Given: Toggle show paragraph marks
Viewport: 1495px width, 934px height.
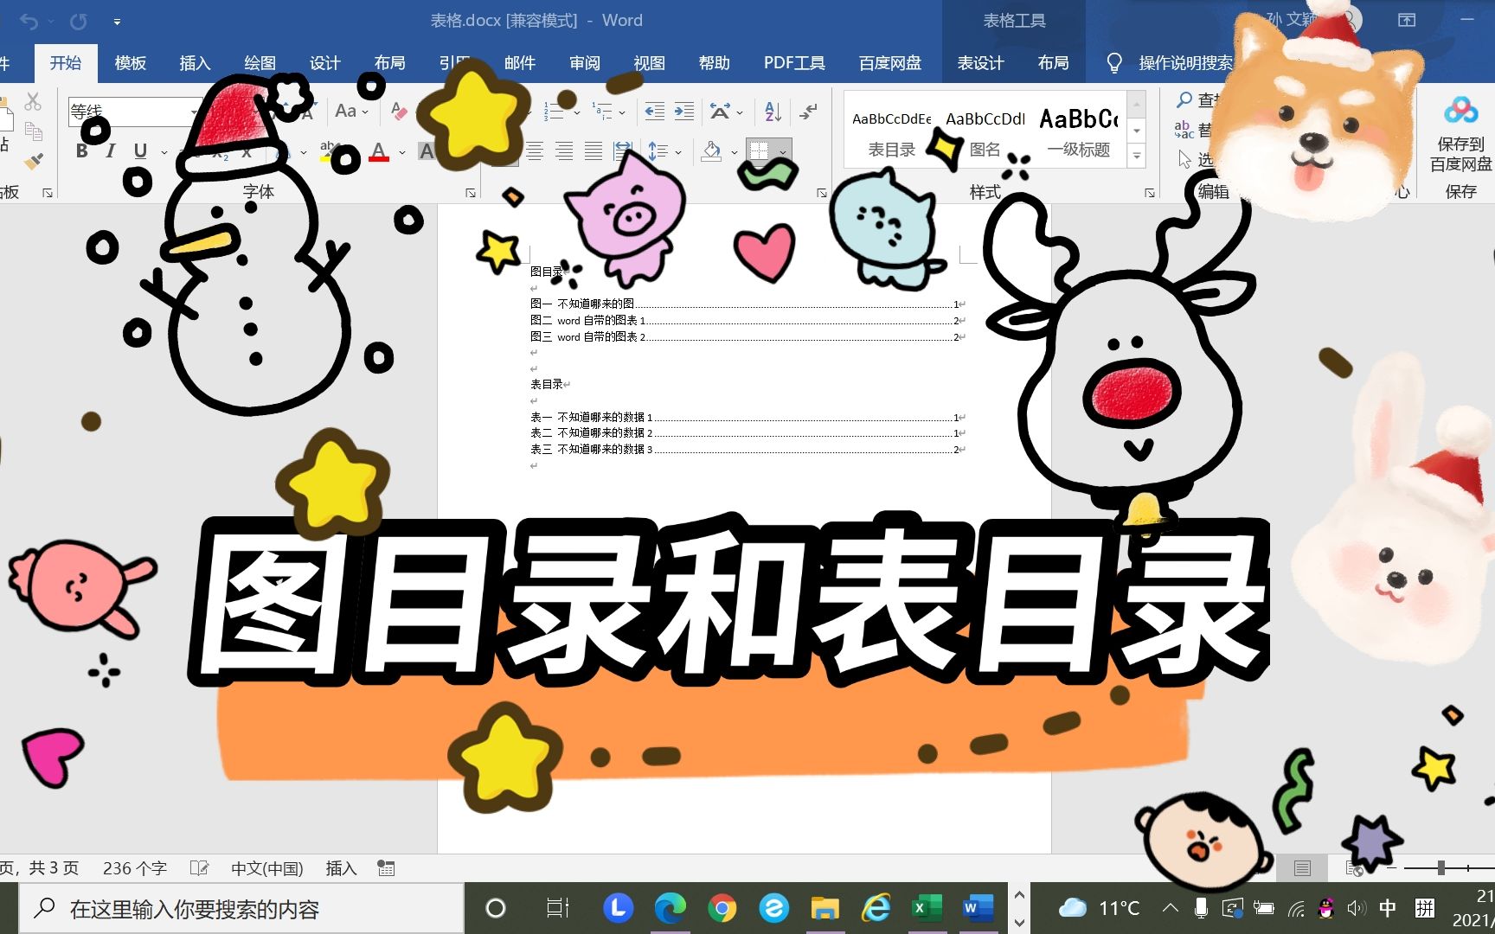Looking at the screenshot, I should pyautogui.click(x=810, y=111).
